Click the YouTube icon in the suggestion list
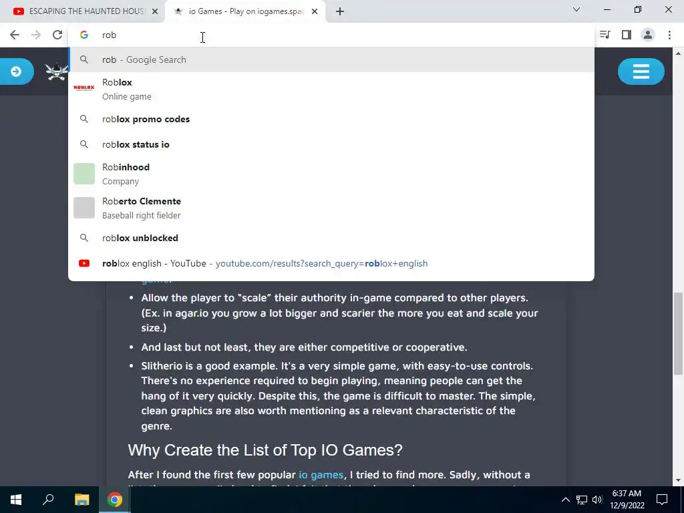The width and height of the screenshot is (684, 513). pyautogui.click(x=84, y=263)
